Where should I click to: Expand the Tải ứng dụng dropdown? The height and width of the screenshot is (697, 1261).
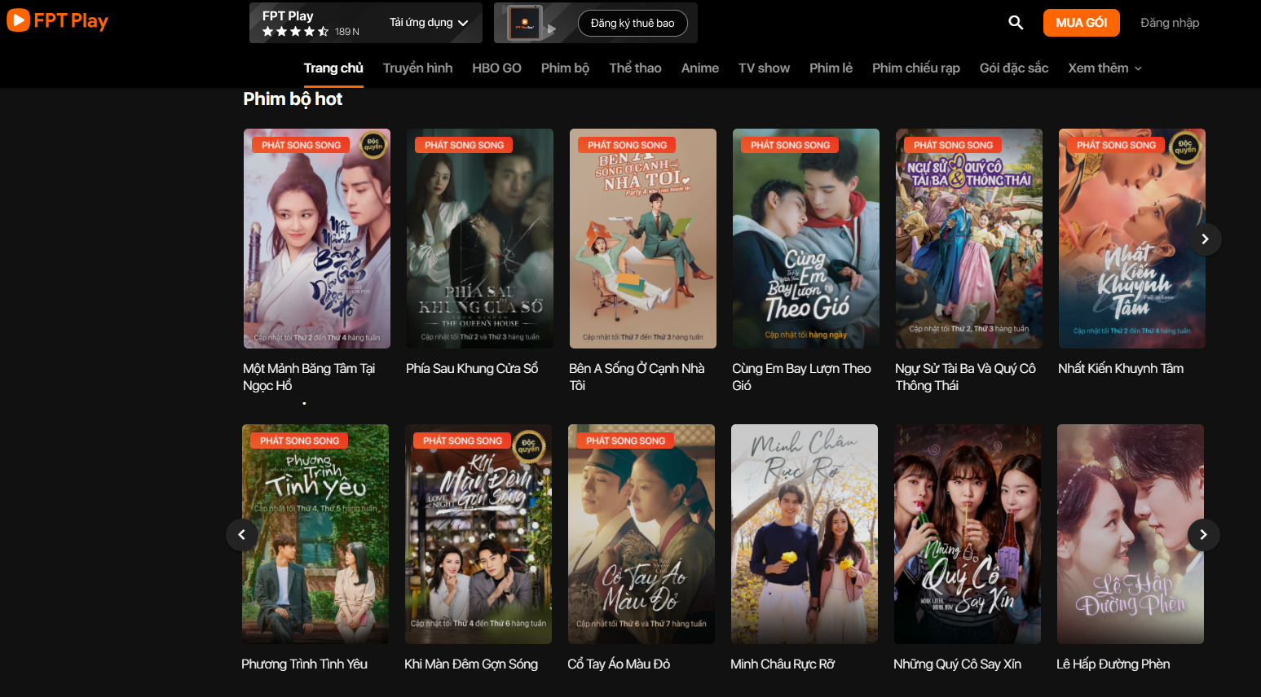click(x=429, y=23)
